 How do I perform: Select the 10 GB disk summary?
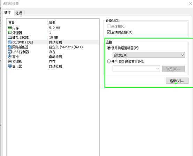click(x=54, y=37)
